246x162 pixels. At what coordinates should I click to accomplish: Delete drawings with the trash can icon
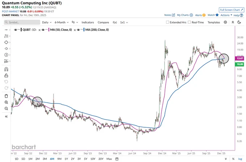click(6, 96)
